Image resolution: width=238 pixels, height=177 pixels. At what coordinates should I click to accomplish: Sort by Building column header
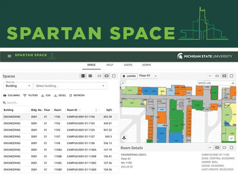point(9,110)
